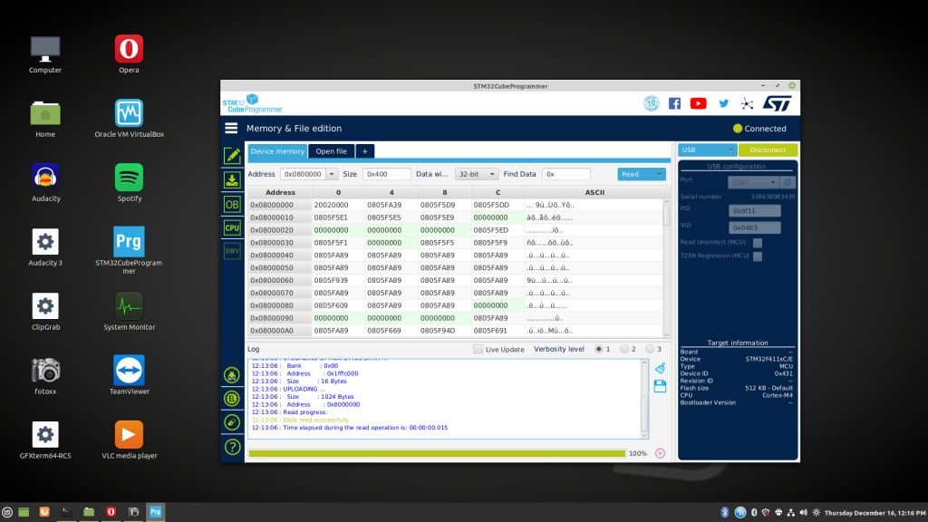Open the Facebook icon in the header
Screen dimensions: 928x522
(x=674, y=103)
